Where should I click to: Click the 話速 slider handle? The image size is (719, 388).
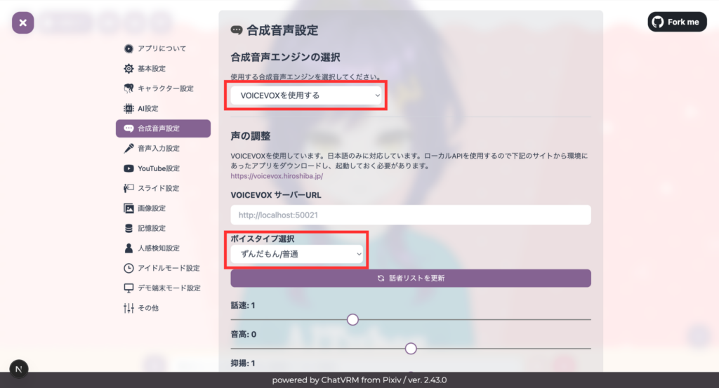point(352,319)
